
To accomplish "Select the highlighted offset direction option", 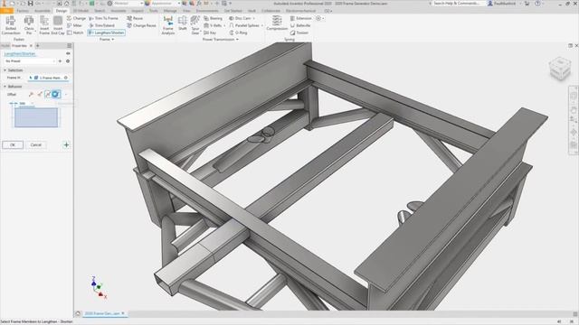I will point(55,94).
